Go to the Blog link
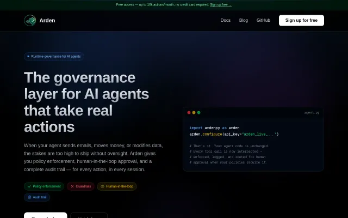Screen dimensions: 348x218 [244, 20]
